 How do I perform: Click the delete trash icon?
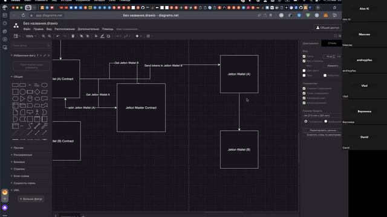click(73, 36)
